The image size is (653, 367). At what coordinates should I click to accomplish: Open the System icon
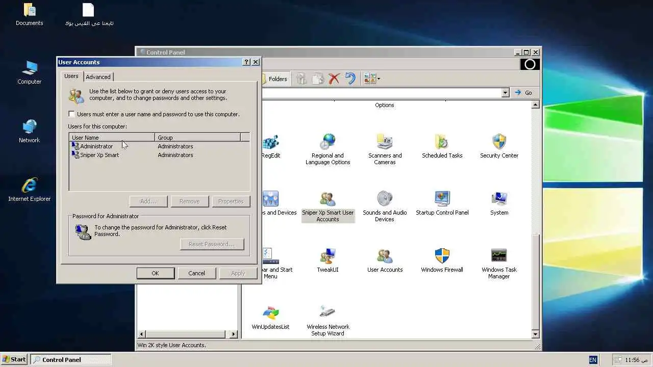[499, 203]
